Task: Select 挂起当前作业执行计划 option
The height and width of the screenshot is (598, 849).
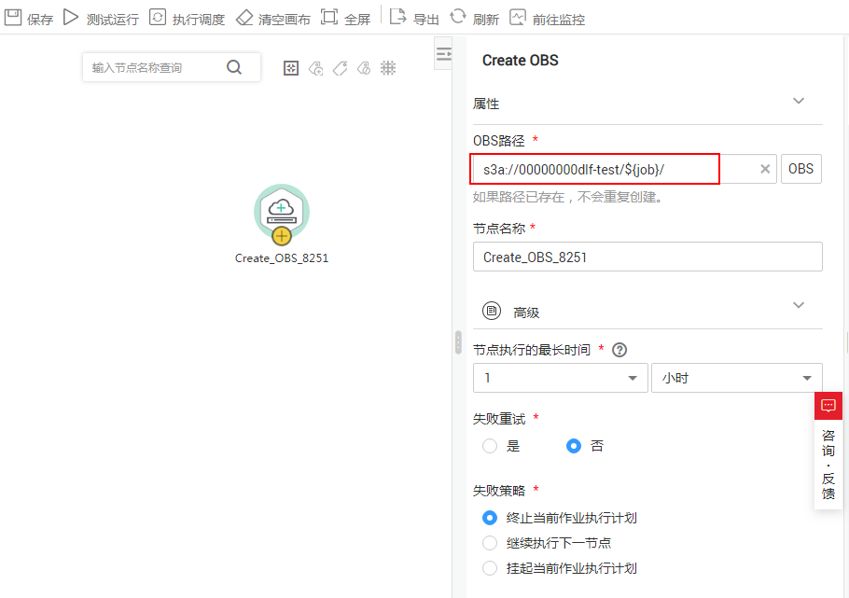Action: click(x=490, y=568)
